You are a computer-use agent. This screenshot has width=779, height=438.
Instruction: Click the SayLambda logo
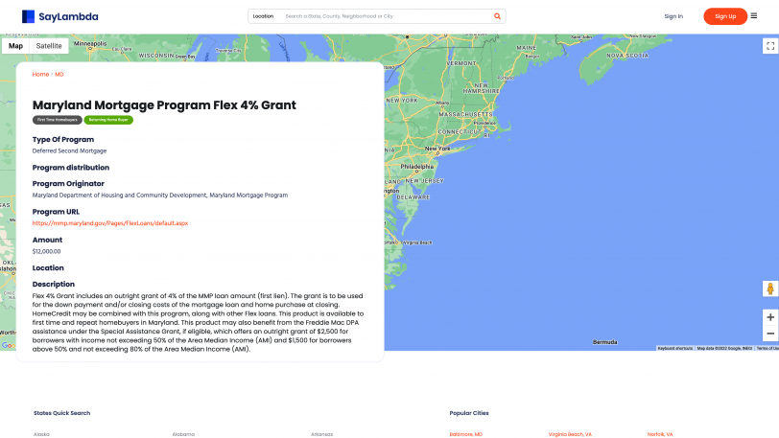(x=60, y=16)
